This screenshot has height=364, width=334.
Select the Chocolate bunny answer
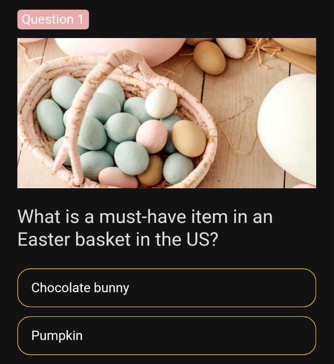(167, 288)
